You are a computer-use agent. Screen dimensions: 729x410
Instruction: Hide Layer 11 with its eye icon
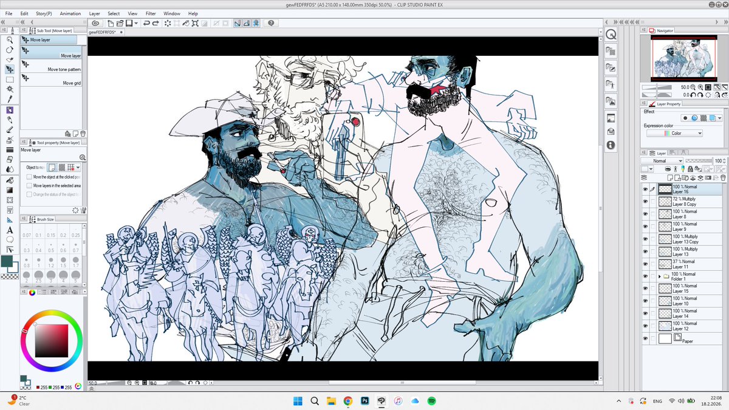coord(645,264)
